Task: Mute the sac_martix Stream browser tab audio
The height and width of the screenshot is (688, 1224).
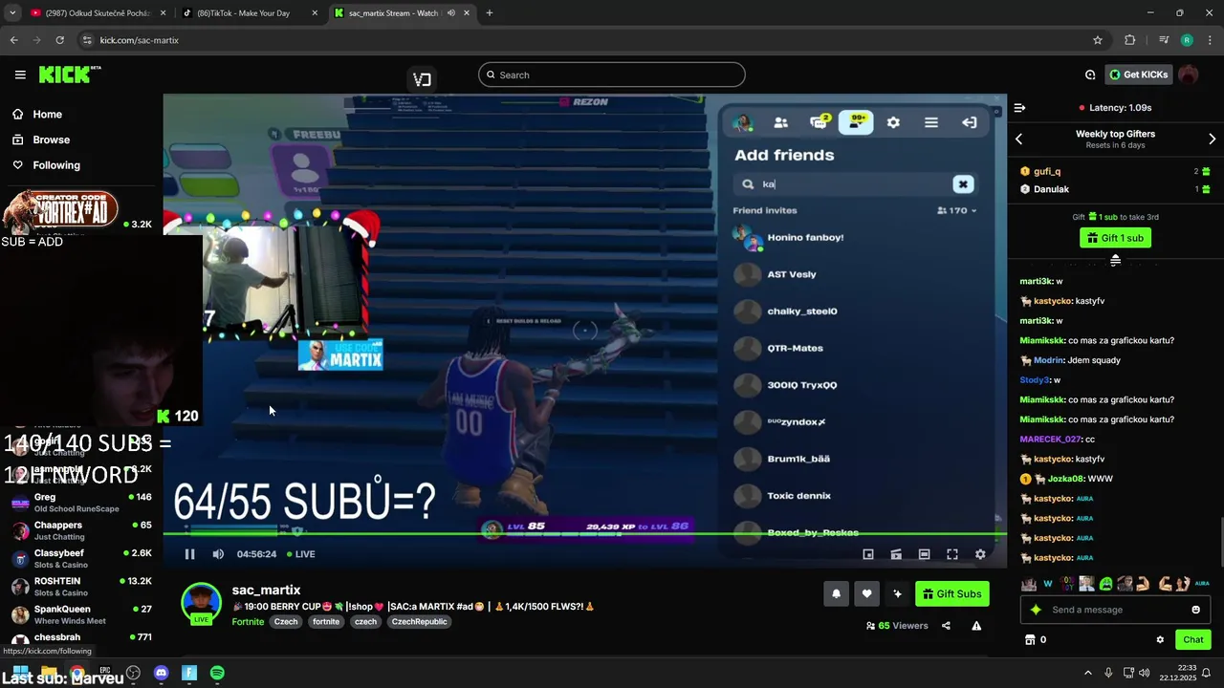Action: tap(450, 13)
